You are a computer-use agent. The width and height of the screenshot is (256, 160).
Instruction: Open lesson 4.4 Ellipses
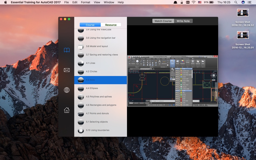pyautogui.click(x=101, y=88)
